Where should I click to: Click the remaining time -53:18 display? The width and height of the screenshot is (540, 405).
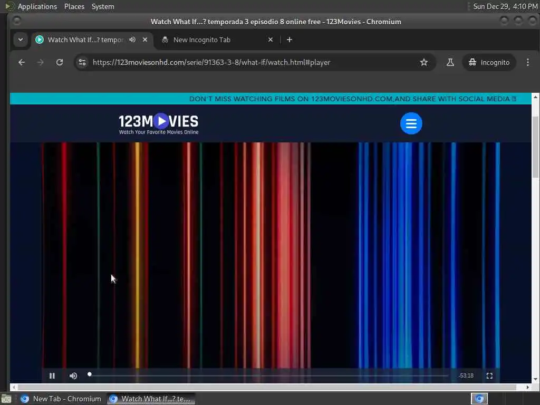coord(466,375)
